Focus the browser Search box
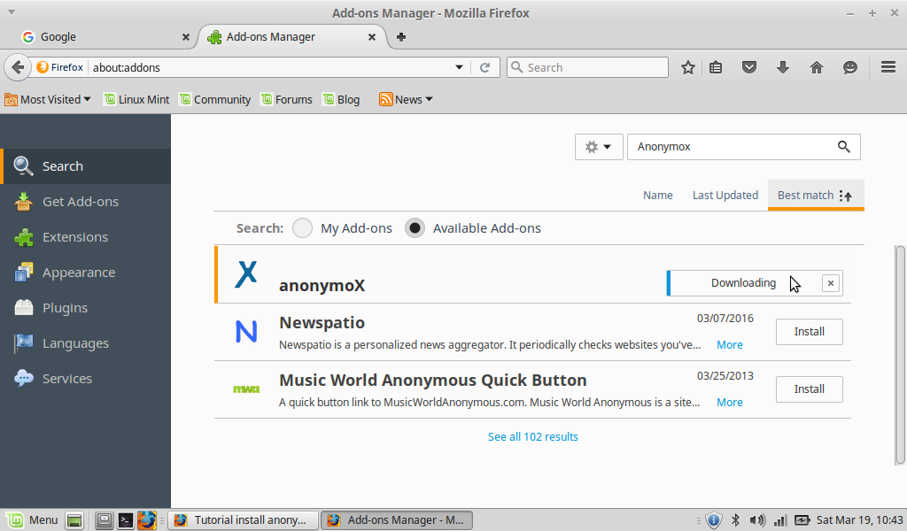The image size is (907, 531). pos(587,67)
